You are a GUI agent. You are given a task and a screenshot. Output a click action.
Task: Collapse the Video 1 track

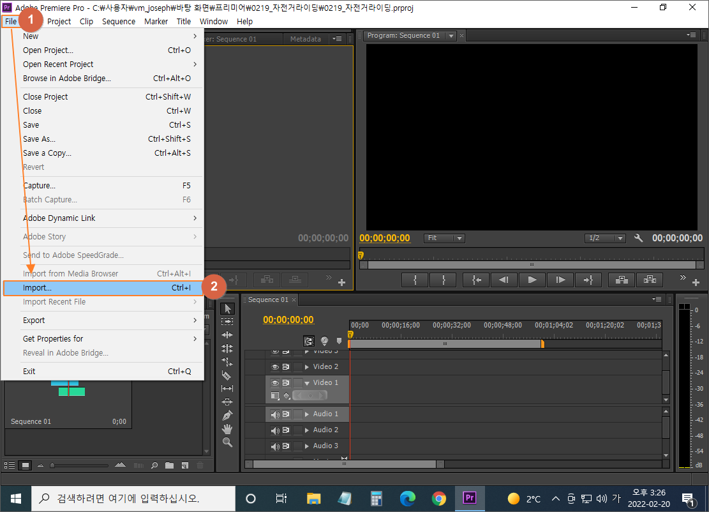[307, 383]
